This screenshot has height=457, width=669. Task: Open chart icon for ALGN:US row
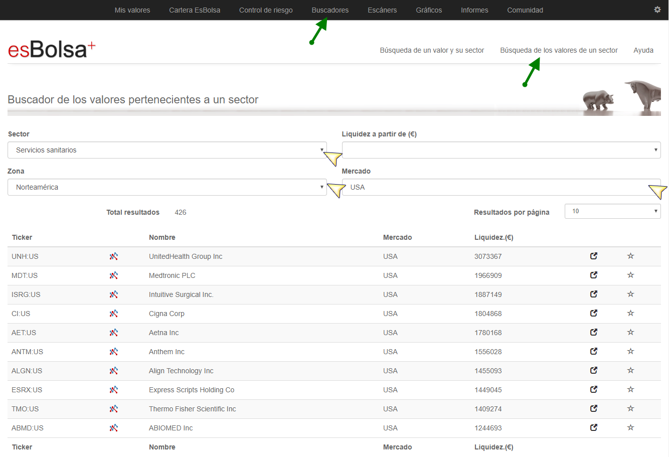(114, 371)
